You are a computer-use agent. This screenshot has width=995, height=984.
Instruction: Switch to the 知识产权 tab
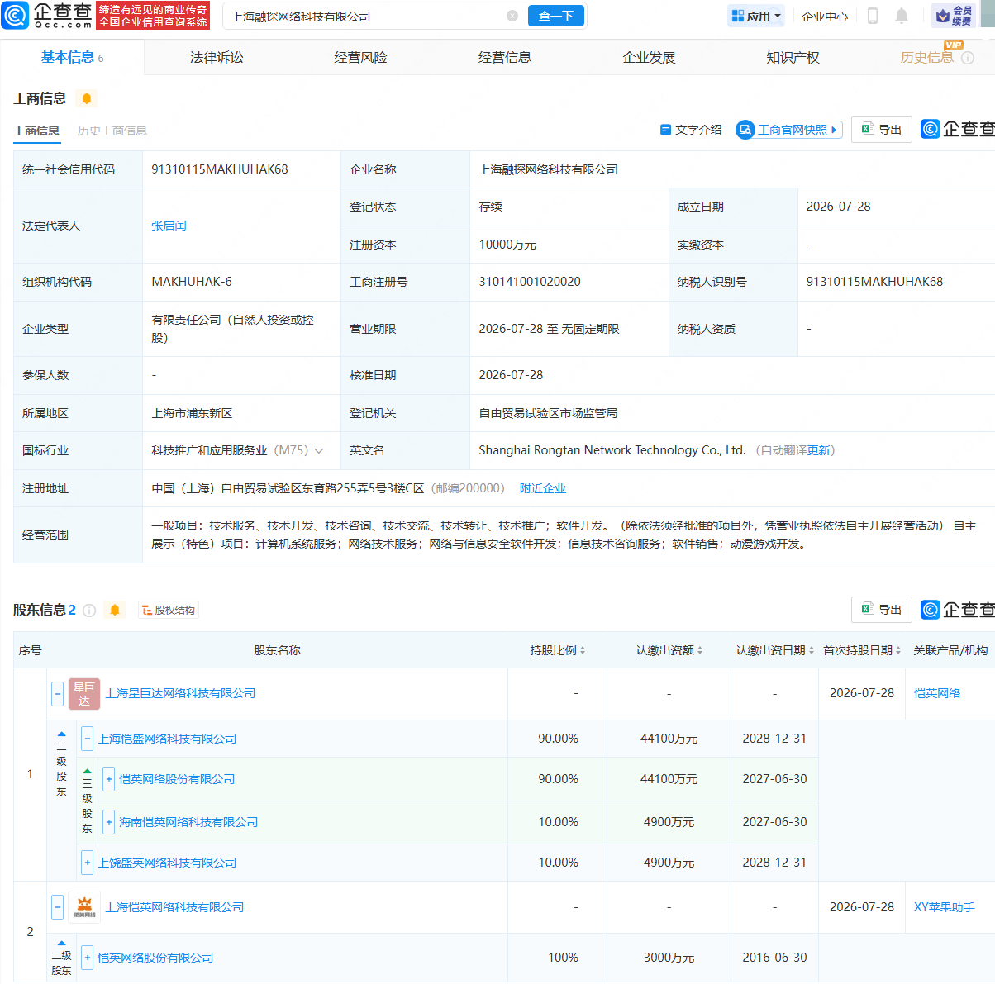793,57
